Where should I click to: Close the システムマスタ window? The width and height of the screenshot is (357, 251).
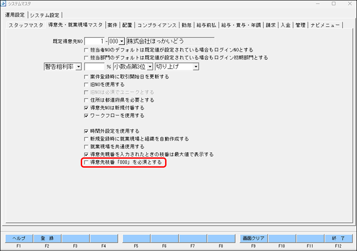[350, 4]
